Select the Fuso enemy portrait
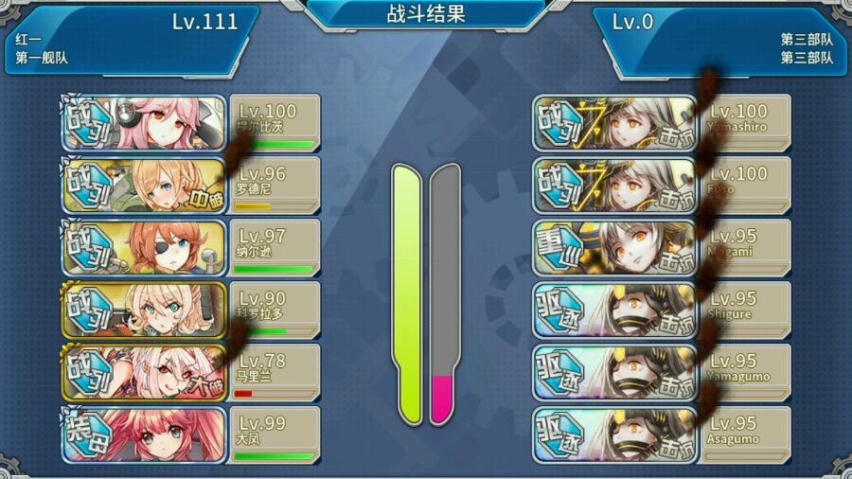The image size is (852, 479). pyautogui.click(x=614, y=186)
